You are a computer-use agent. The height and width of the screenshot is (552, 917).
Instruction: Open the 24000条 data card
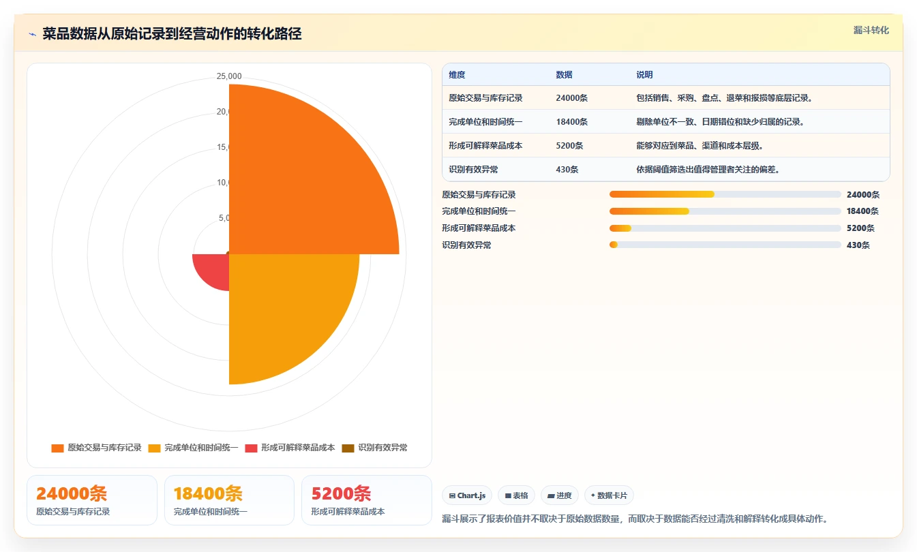click(92, 500)
